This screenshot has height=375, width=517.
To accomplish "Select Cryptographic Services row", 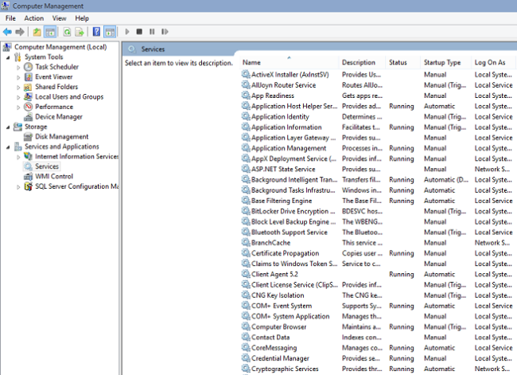I will [x=377, y=369].
